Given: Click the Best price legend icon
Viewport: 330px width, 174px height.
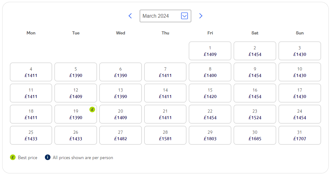Looking at the screenshot, I should [13, 157].
